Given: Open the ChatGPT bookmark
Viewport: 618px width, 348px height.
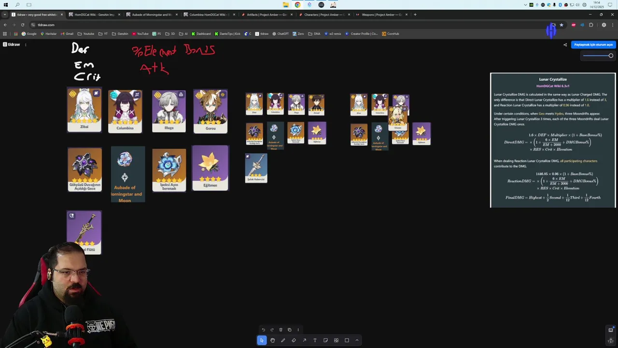Looking at the screenshot, I should pos(281,34).
